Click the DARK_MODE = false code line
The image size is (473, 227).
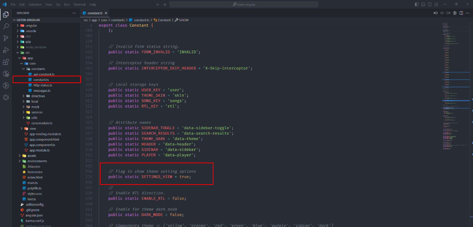pos(146,215)
